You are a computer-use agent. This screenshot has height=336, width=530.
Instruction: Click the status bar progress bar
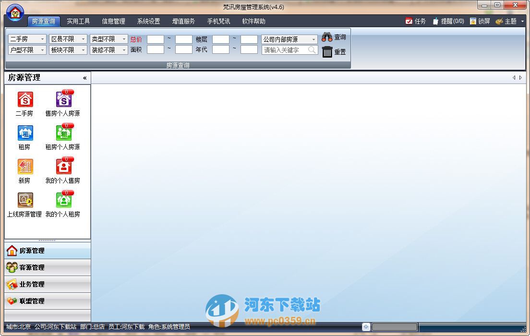tap(395, 327)
